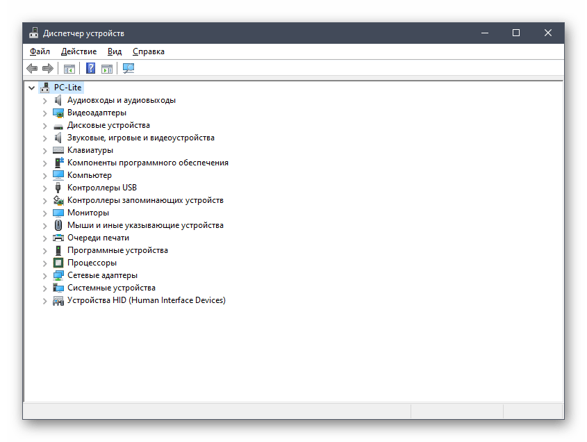The image size is (587, 442).
Task: Select the Клавиатуры label
Action: [x=90, y=150]
